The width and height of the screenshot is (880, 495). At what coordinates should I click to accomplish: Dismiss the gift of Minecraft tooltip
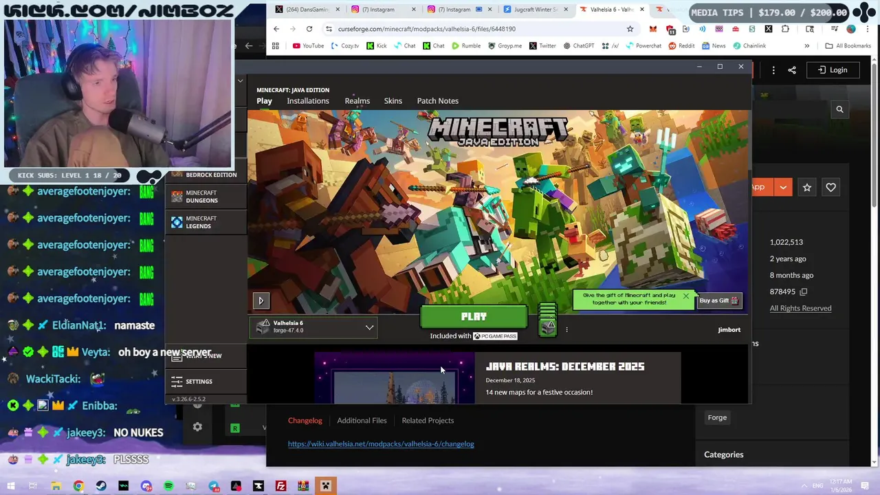[685, 296]
